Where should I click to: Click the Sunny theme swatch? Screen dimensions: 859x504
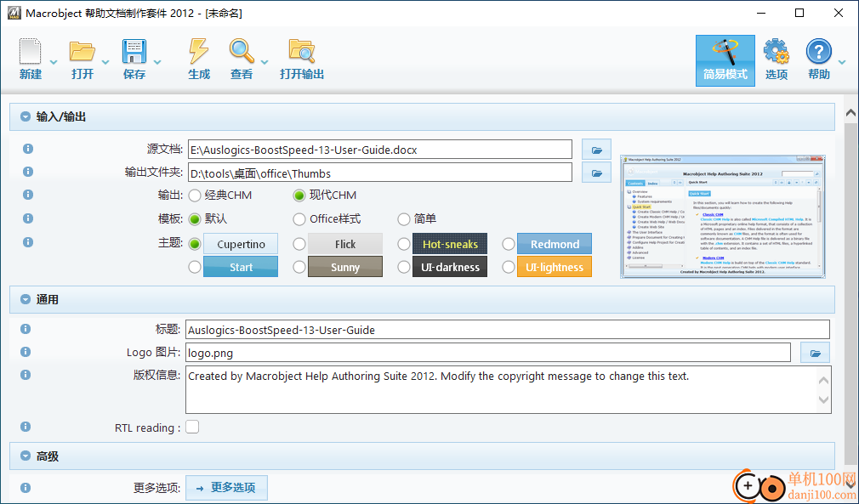point(345,267)
